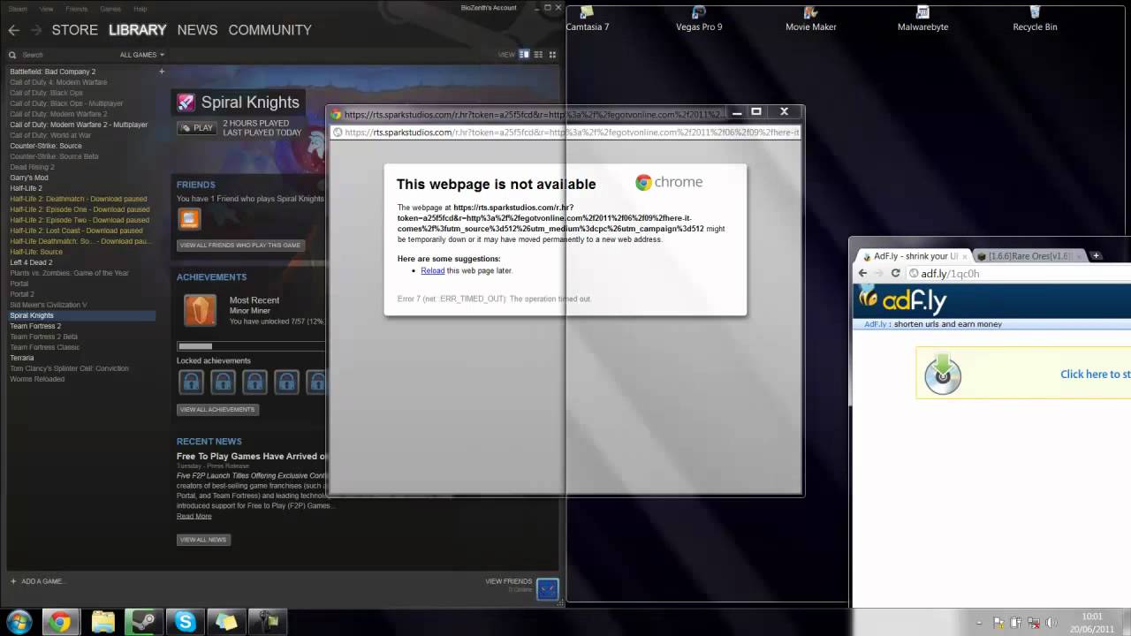The width and height of the screenshot is (1131, 636).
Task: Switch to the COMMUNITY tab
Action: click(x=269, y=30)
